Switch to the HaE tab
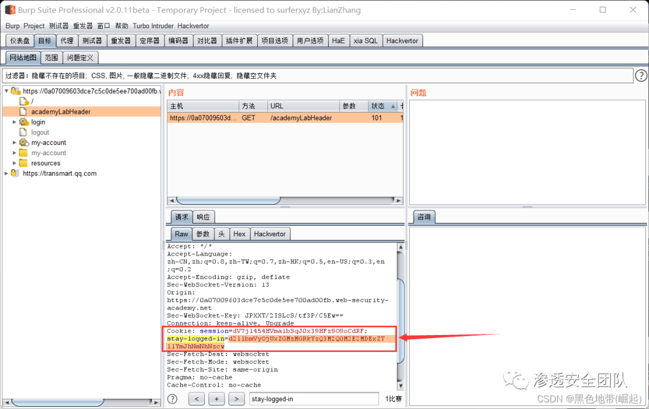649x409 pixels. (x=338, y=41)
